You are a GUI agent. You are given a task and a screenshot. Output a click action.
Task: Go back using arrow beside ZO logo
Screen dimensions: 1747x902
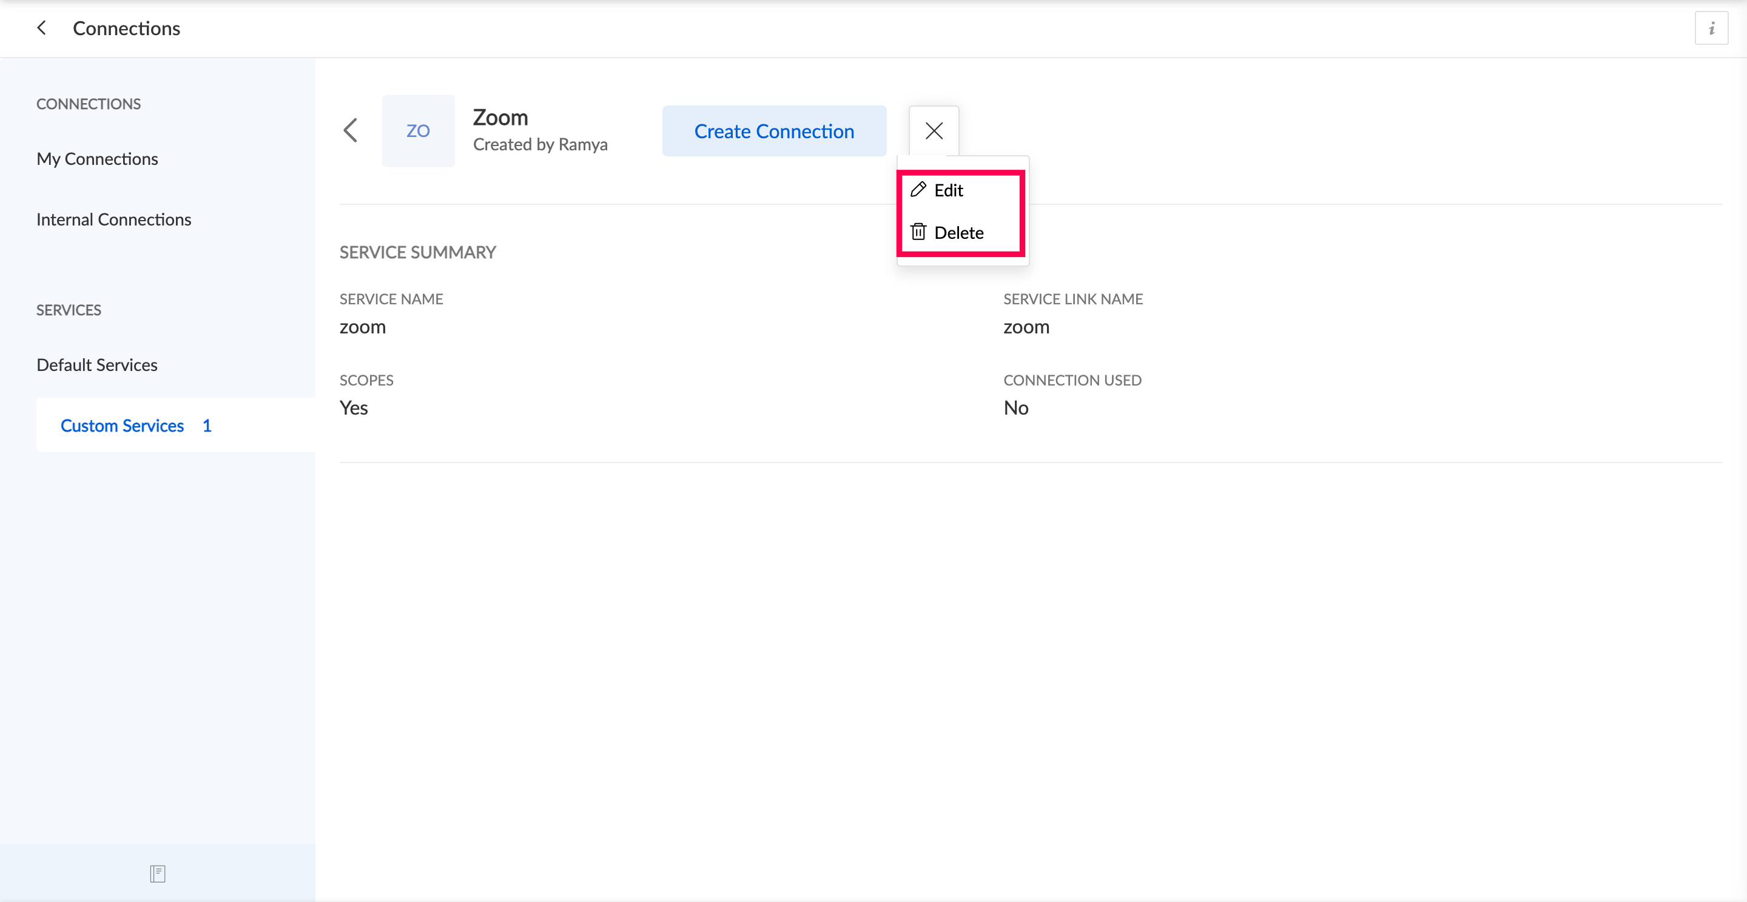350,130
